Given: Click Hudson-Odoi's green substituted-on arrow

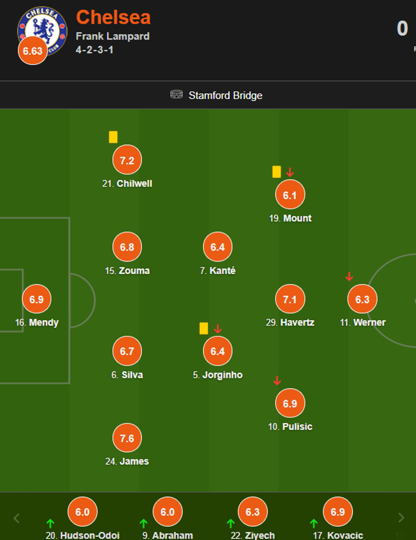Looking at the screenshot, I should (x=50, y=523).
